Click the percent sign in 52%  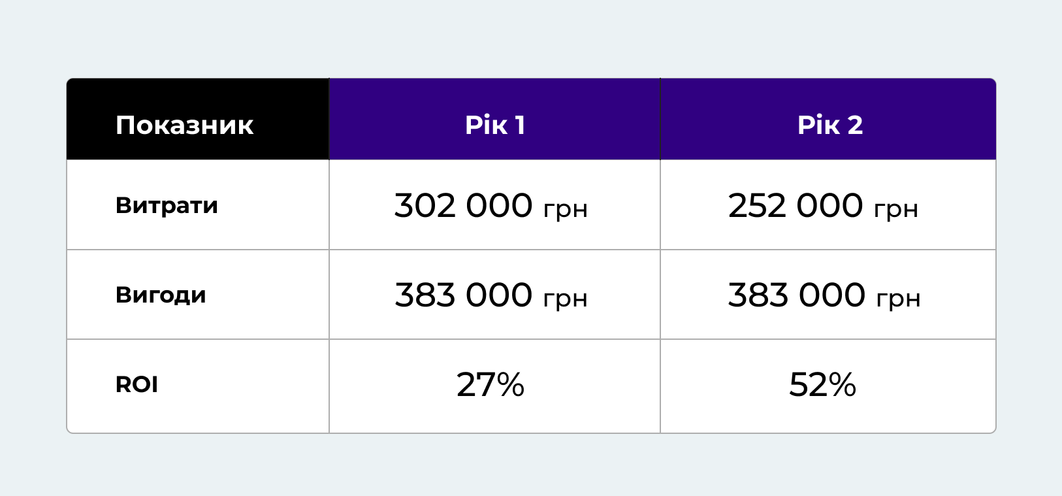(x=841, y=384)
